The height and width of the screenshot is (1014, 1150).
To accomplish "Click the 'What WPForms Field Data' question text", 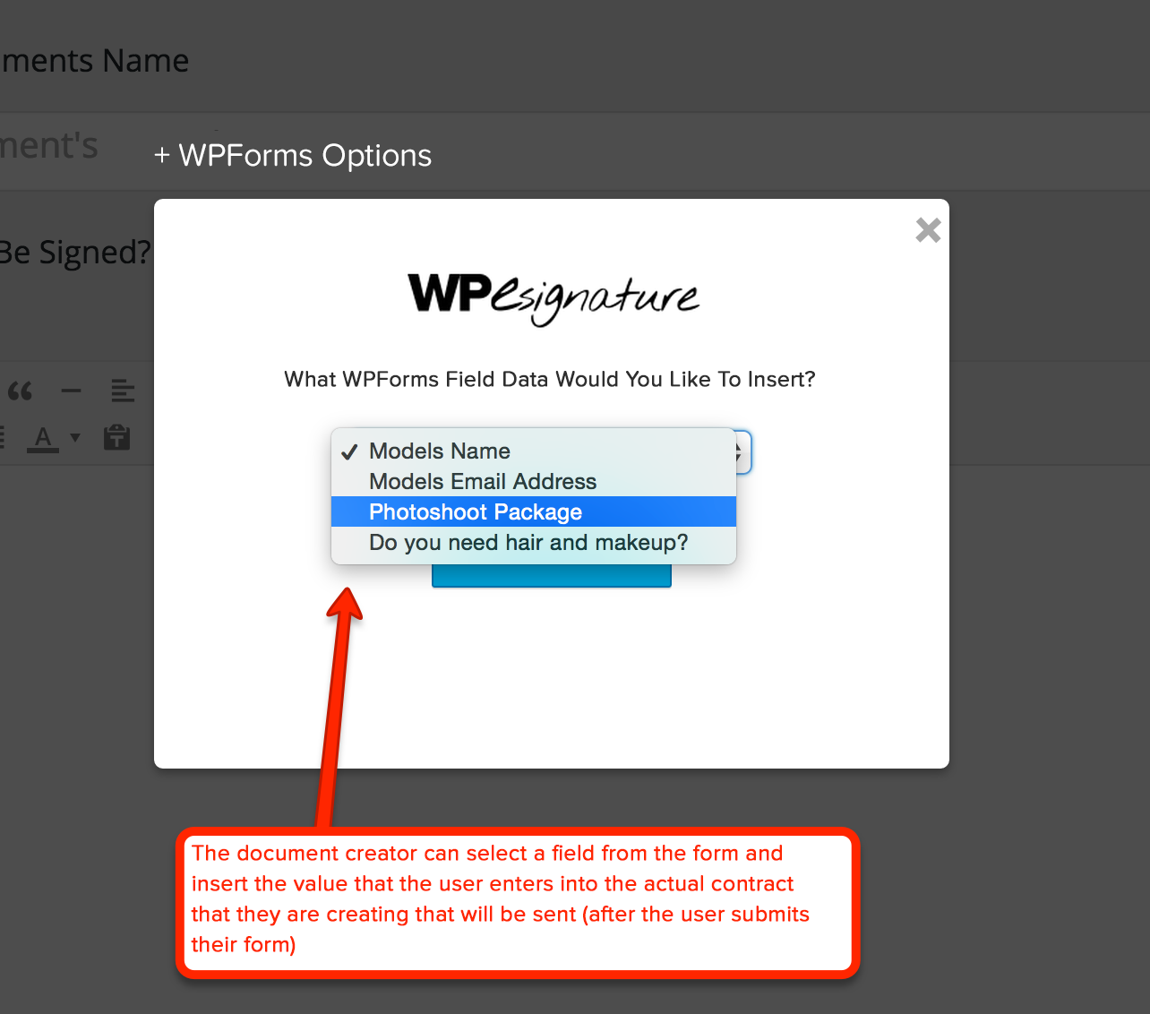I will click(550, 380).
